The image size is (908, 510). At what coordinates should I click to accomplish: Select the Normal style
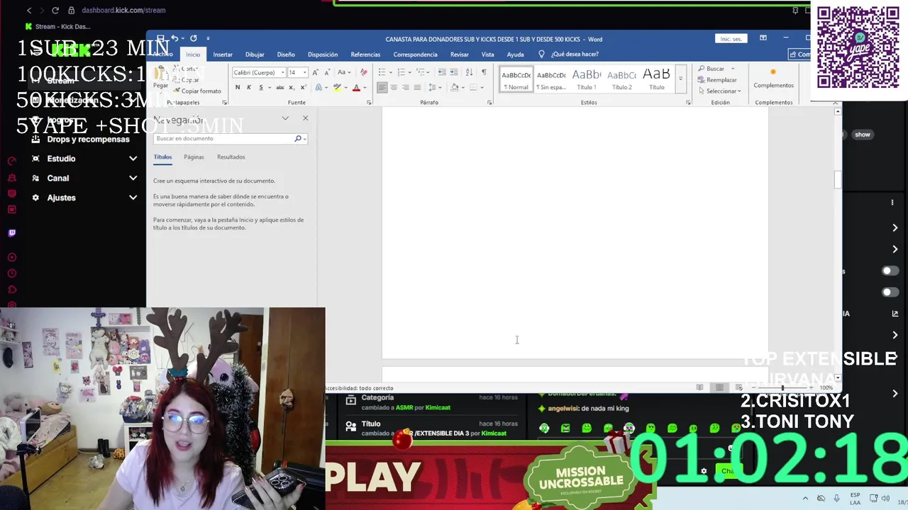click(x=516, y=79)
